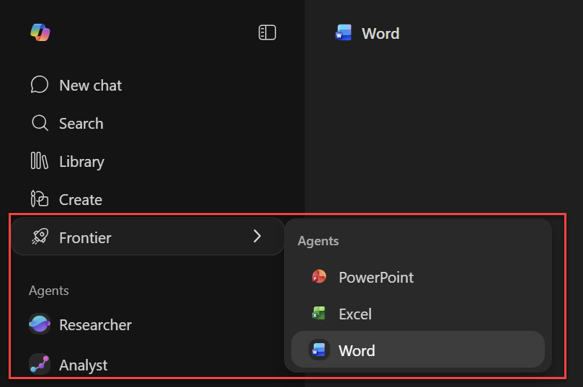Click the Word title in header
This screenshot has height=387, width=583.
[x=380, y=33]
